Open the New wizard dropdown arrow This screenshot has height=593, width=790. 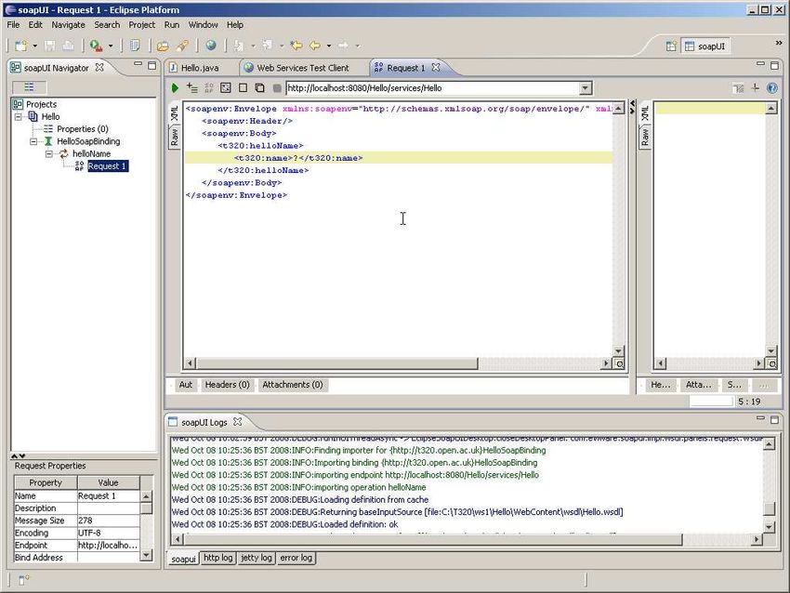[34, 46]
